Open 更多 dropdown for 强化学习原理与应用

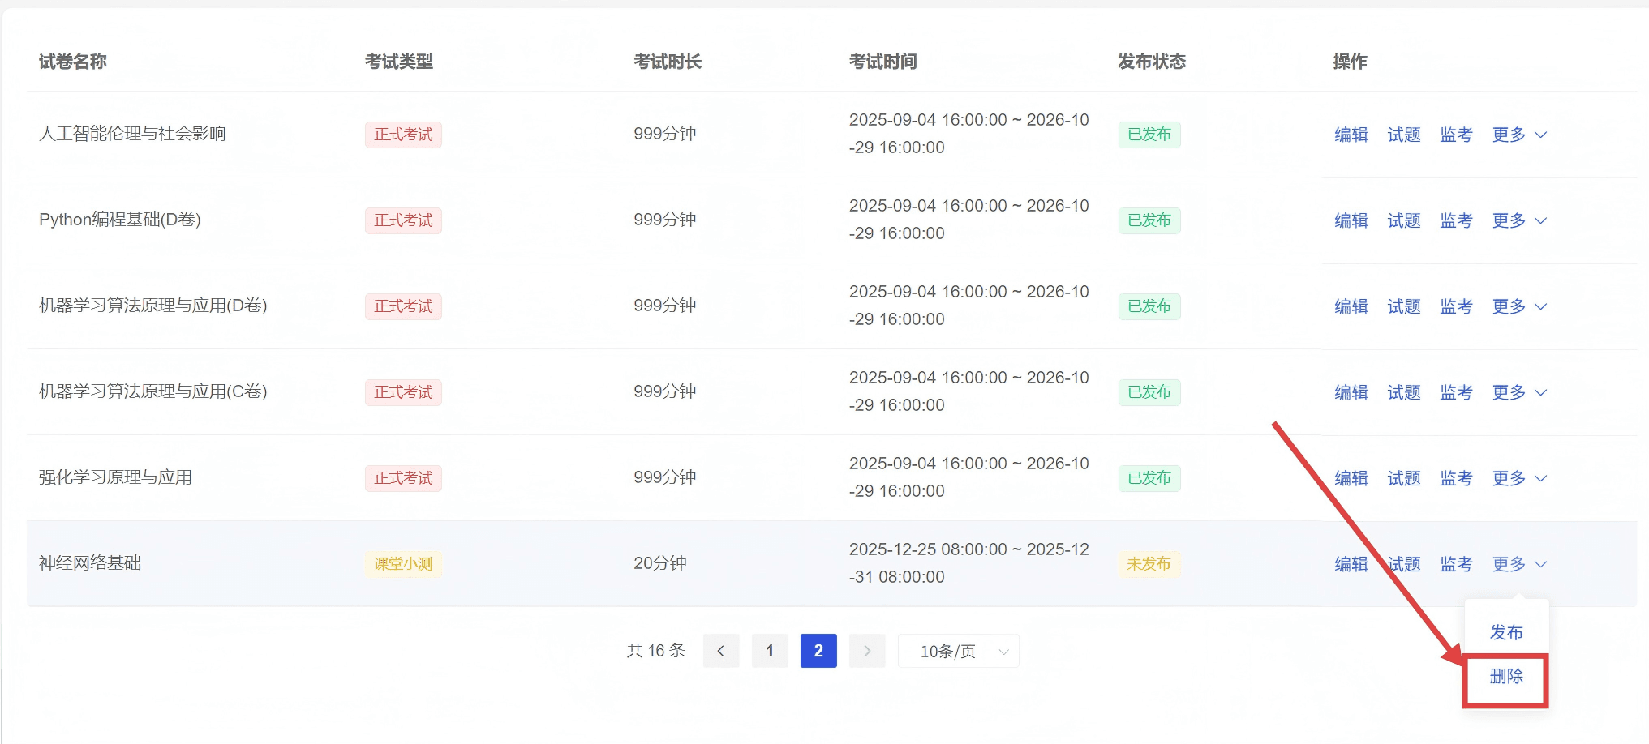1518,478
